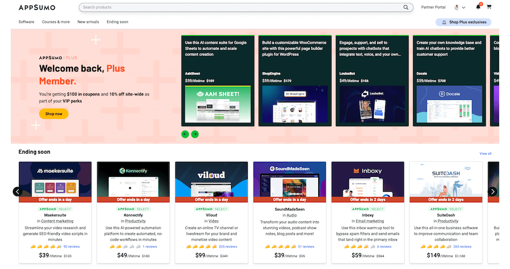
Task: Go to previous featured deal arrow
Action: 185,134
